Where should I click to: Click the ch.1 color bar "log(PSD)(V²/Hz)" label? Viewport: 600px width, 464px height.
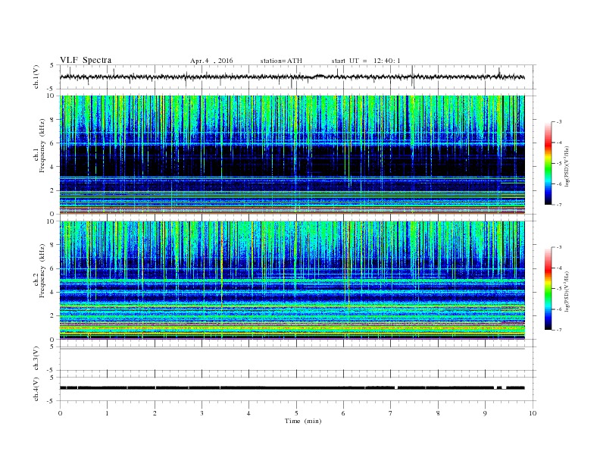click(x=567, y=166)
